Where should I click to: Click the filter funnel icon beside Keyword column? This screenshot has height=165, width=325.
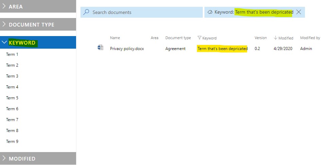(x=199, y=37)
